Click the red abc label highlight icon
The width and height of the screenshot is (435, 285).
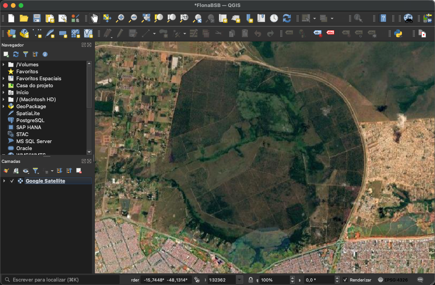[330, 33]
